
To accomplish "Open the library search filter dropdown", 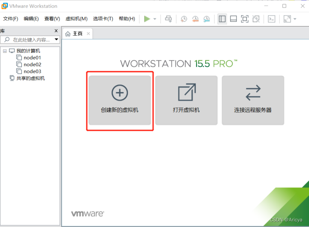I will pos(57,39).
